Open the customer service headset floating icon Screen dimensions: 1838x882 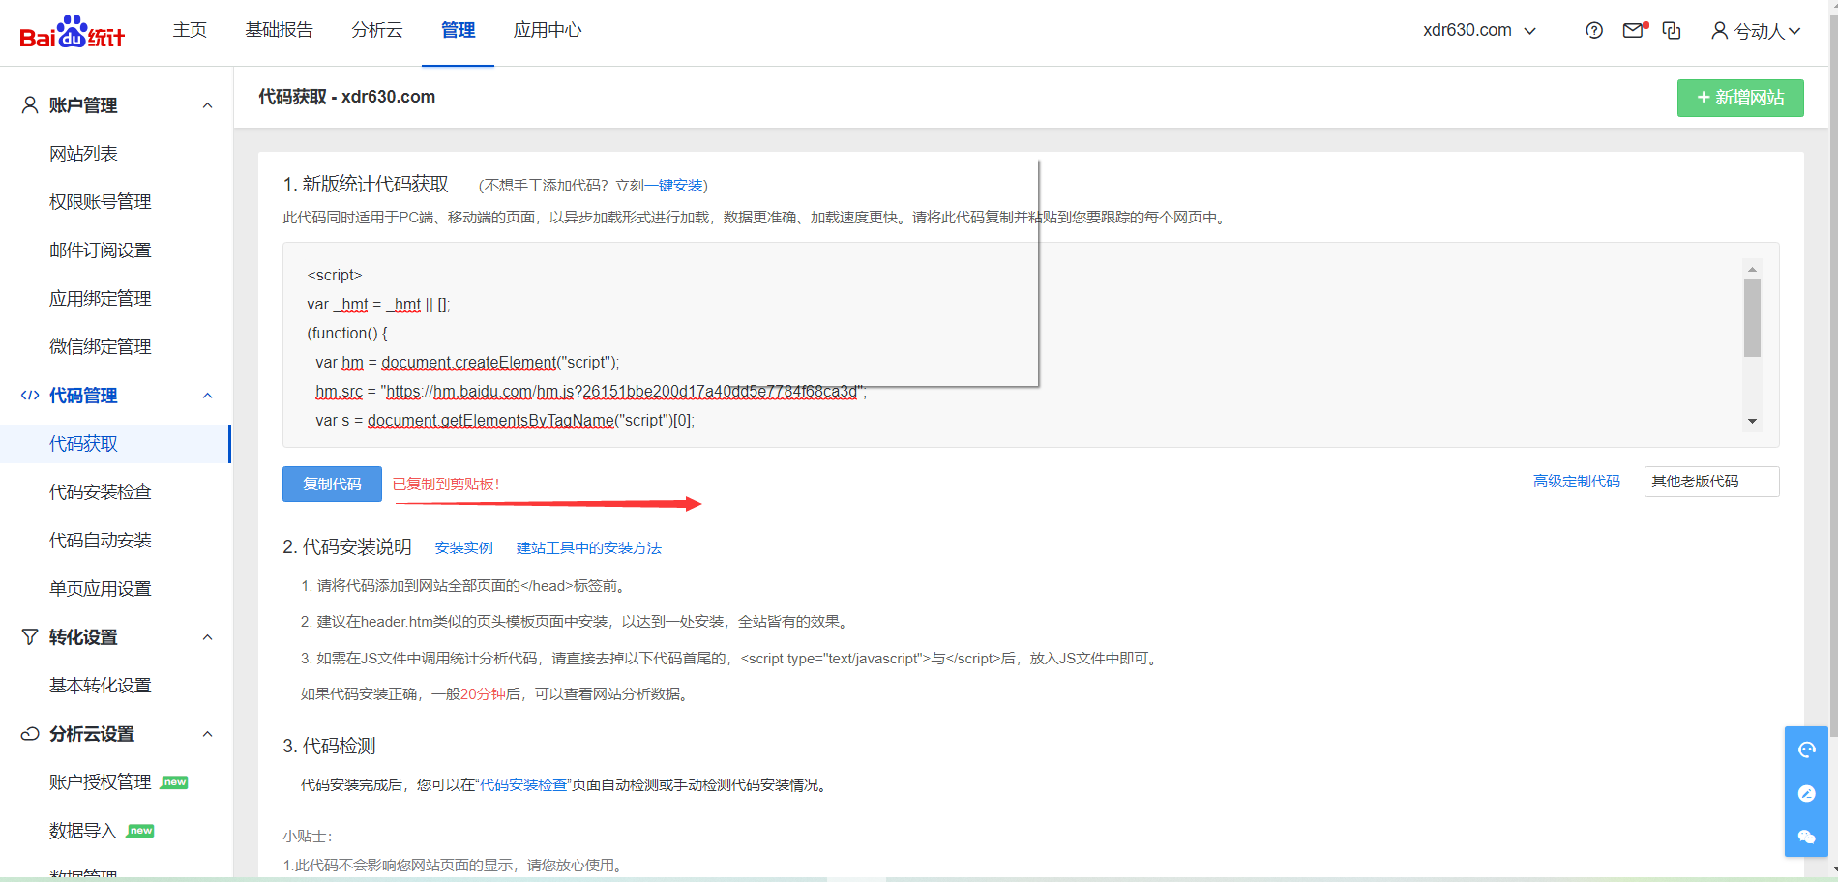[x=1806, y=750]
